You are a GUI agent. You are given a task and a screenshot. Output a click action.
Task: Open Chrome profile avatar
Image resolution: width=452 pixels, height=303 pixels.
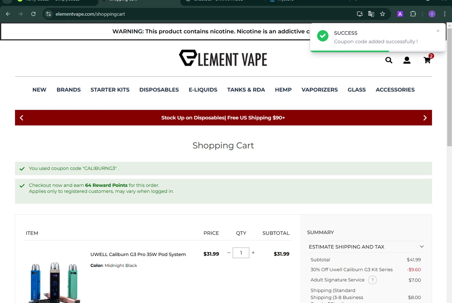coord(432,14)
